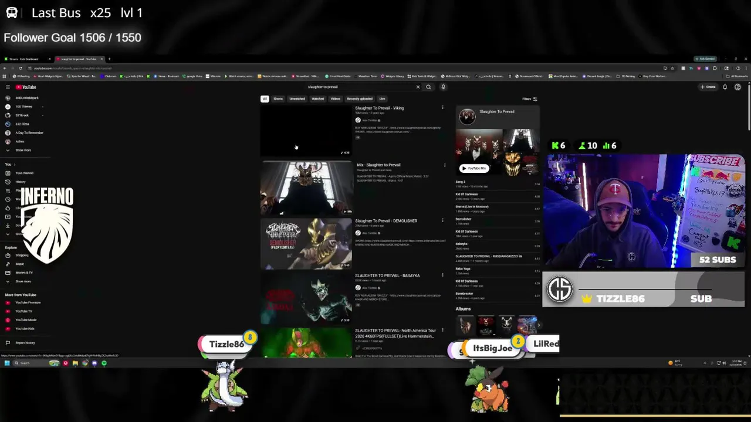Reload the page in the browser toolbar

(x=20, y=68)
